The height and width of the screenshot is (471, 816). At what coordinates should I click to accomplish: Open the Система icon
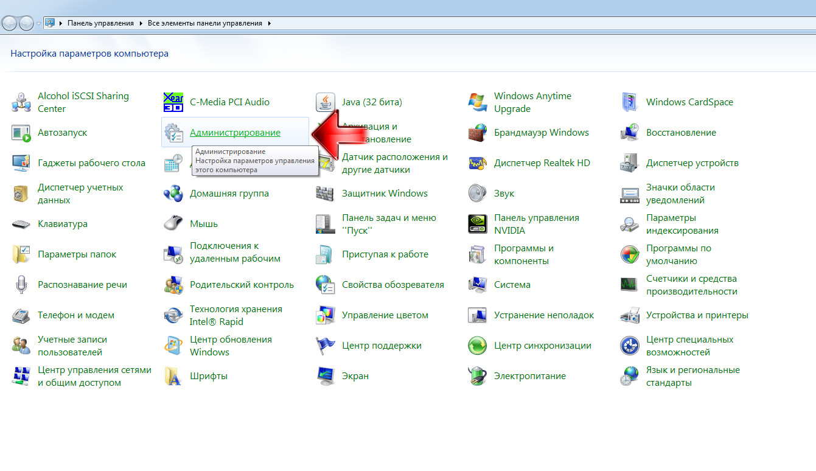pos(478,285)
